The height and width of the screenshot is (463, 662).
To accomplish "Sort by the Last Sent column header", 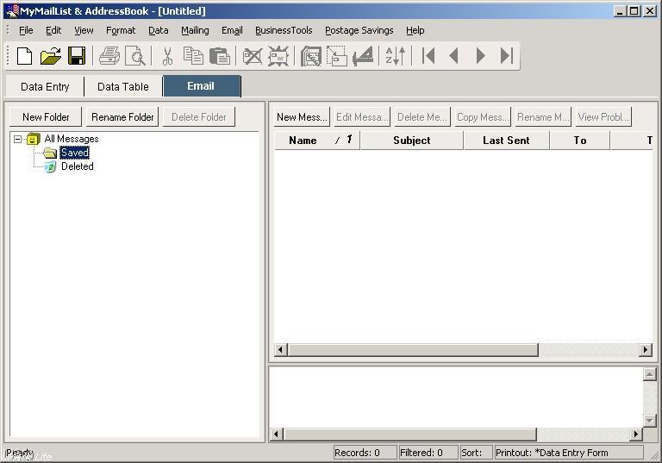I will point(507,141).
